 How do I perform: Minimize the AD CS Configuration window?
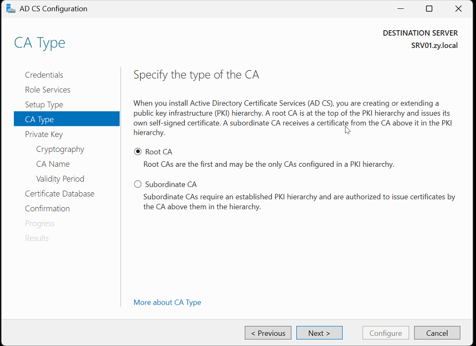tap(401, 8)
